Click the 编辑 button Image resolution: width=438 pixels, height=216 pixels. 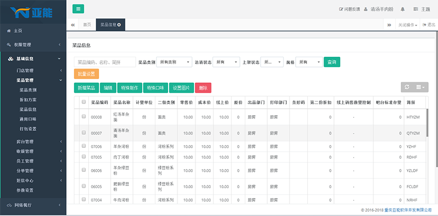[x=108, y=88]
